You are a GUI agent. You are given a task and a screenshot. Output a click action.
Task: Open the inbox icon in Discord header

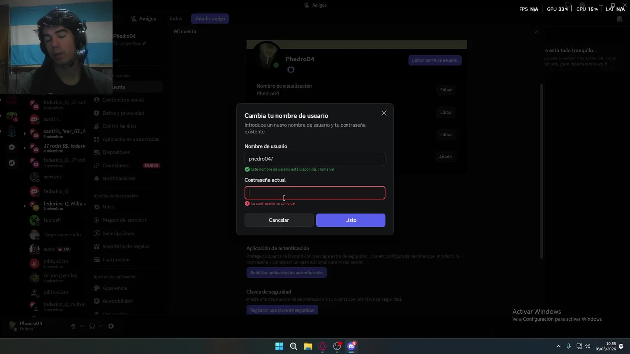coord(620,19)
